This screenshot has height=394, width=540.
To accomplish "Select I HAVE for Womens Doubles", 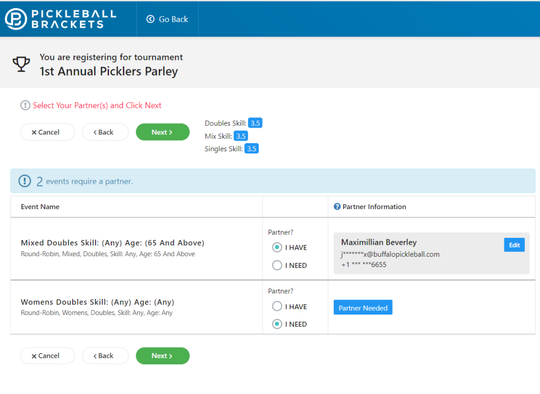I will (x=277, y=306).
